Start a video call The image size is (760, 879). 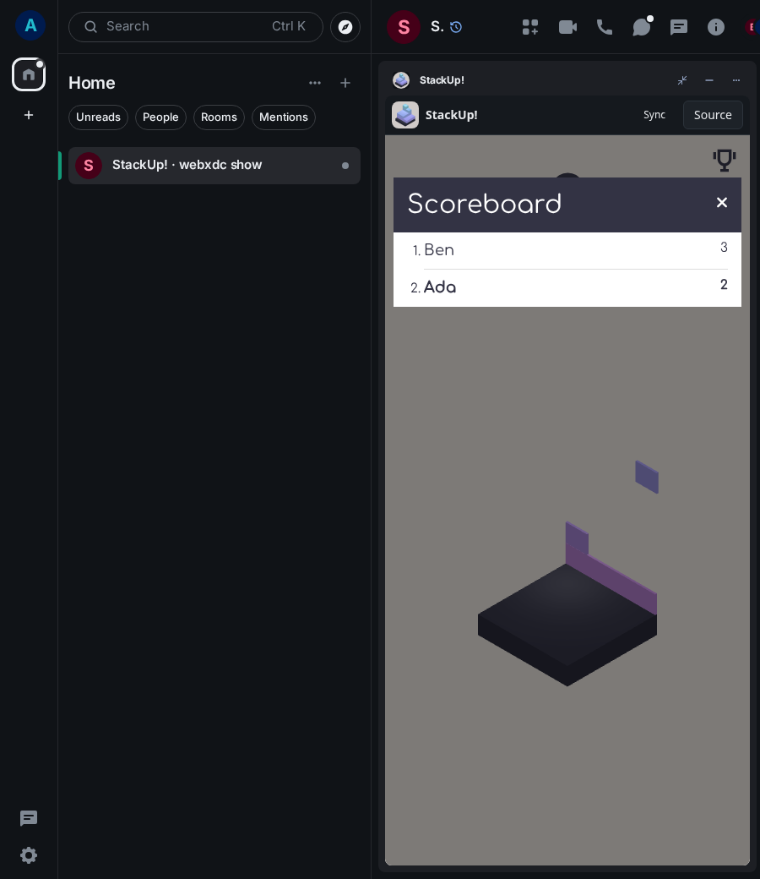coord(567,27)
